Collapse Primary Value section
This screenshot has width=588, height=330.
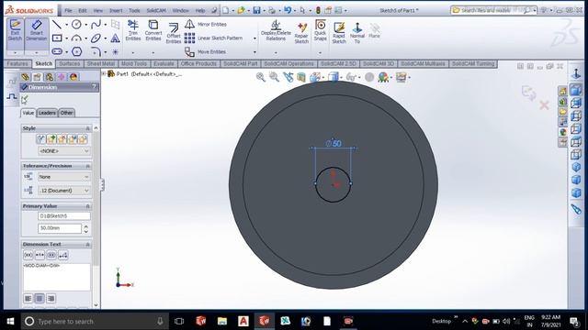[x=88, y=206]
